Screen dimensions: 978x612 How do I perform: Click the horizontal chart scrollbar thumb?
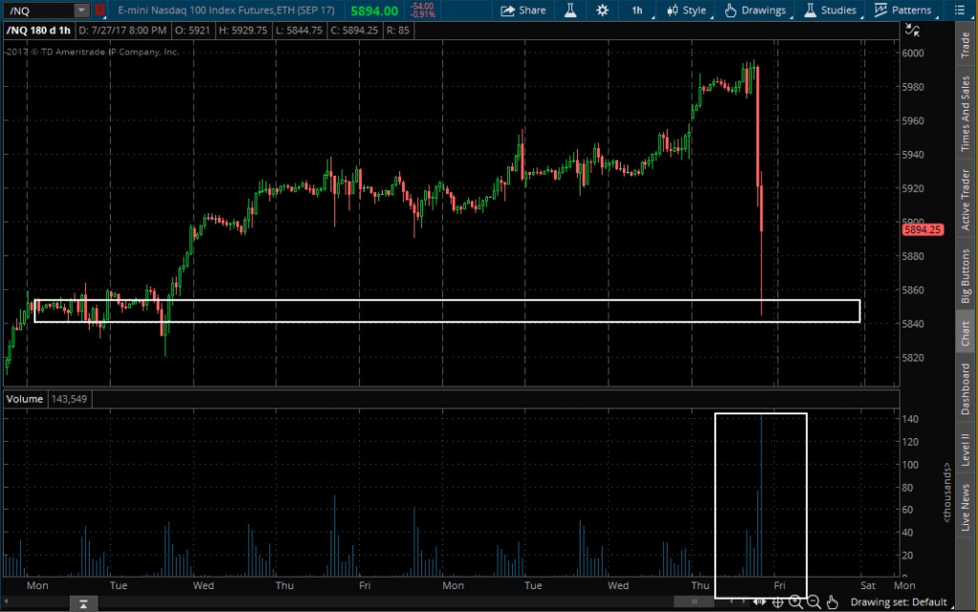coord(694,601)
